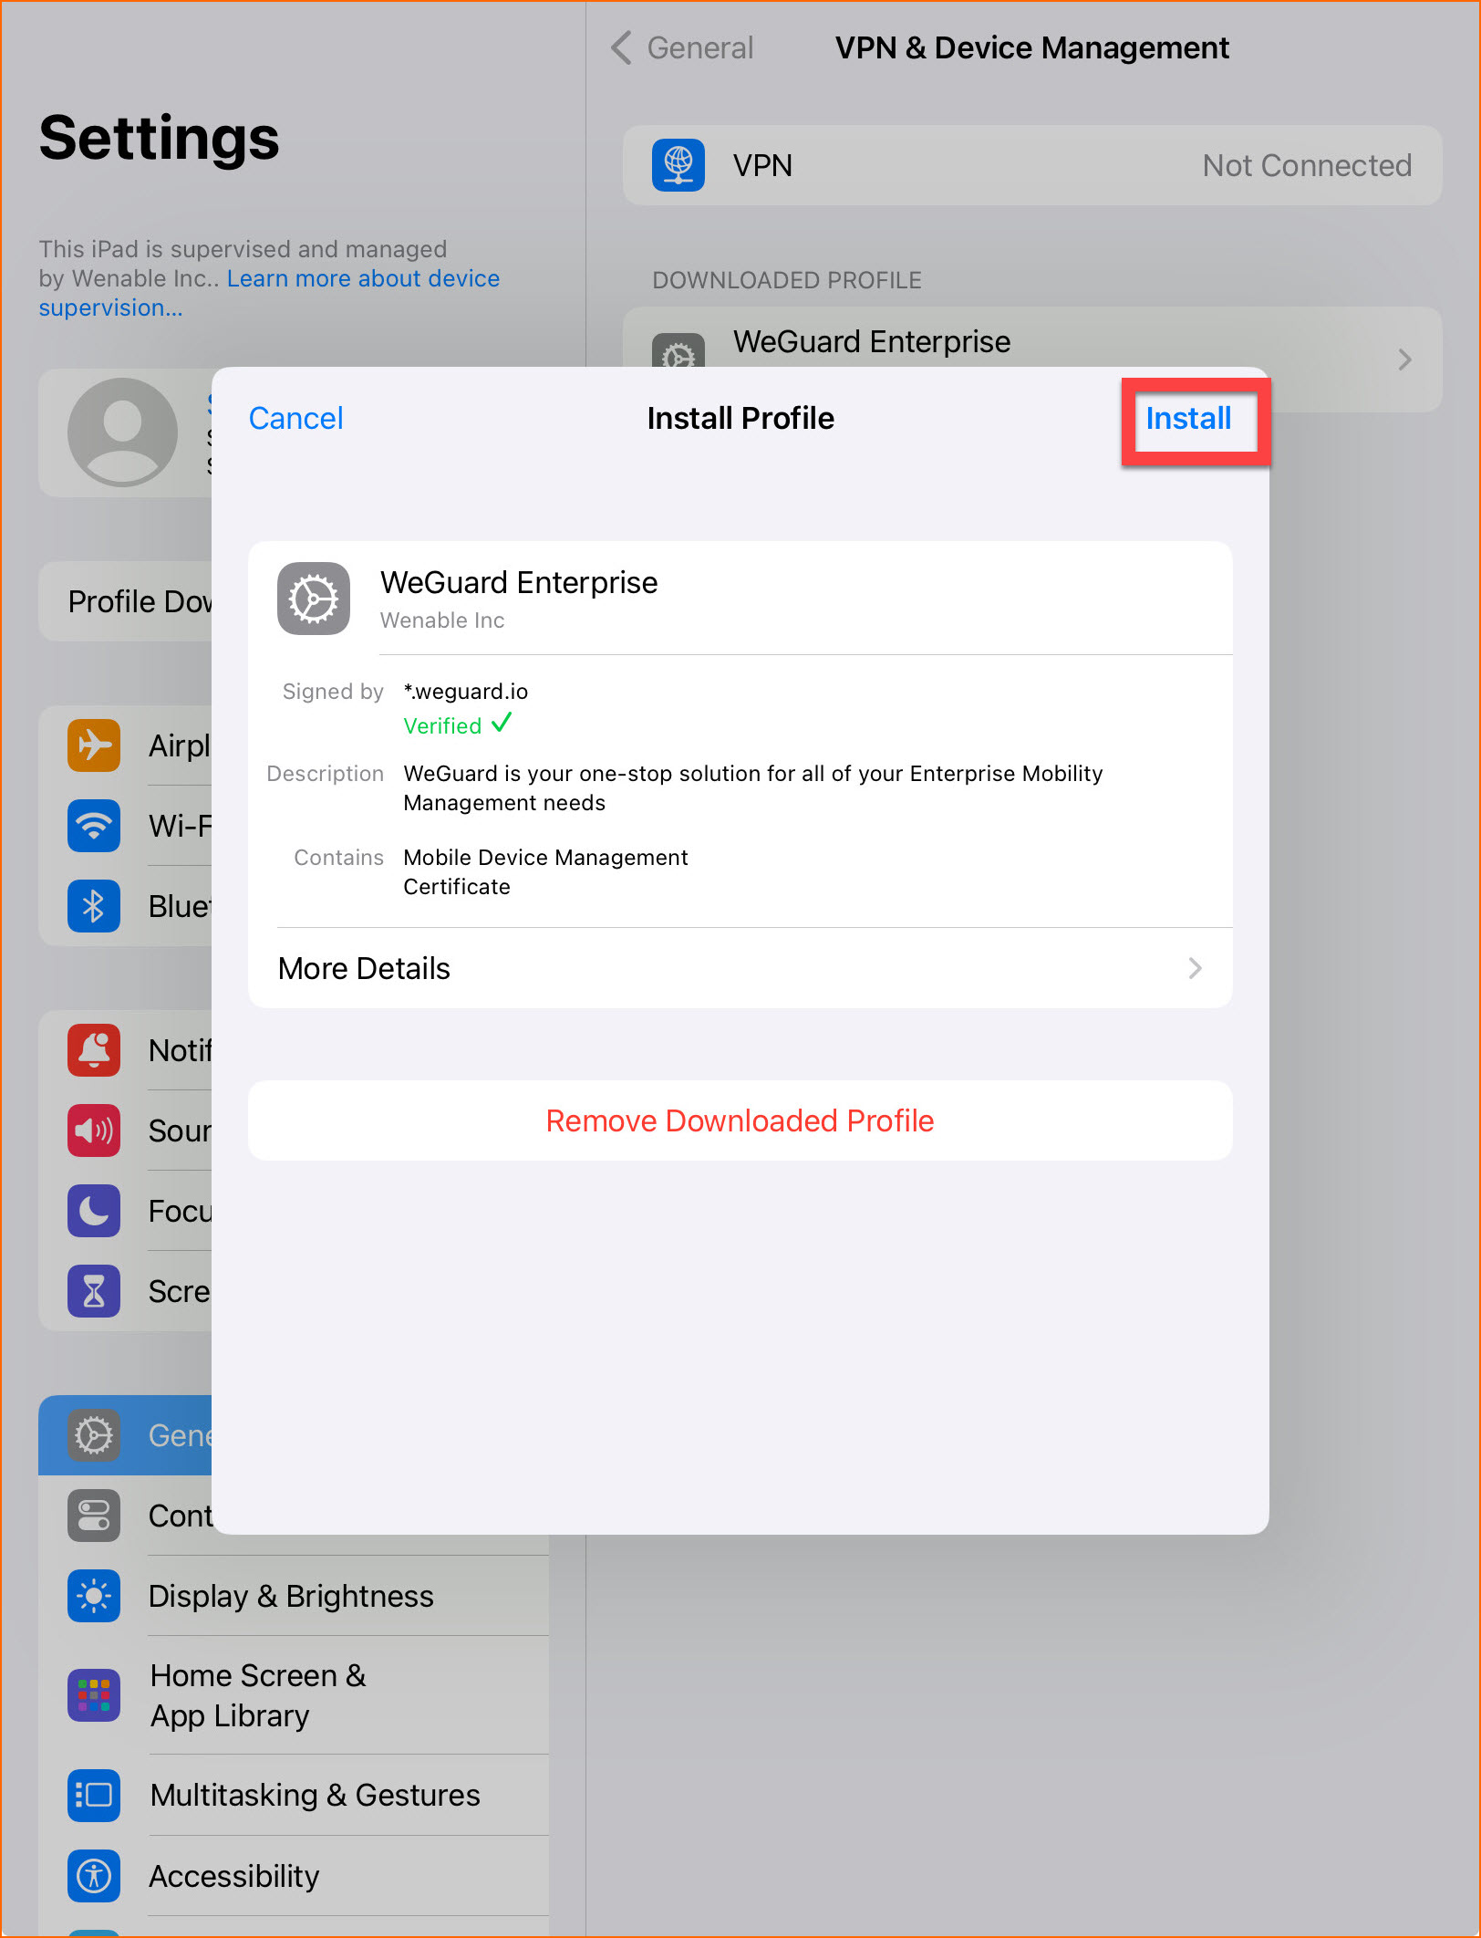This screenshot has width=1481, height=1938.
Task: Click Certificate in Contains list
Action: point(457,887)
